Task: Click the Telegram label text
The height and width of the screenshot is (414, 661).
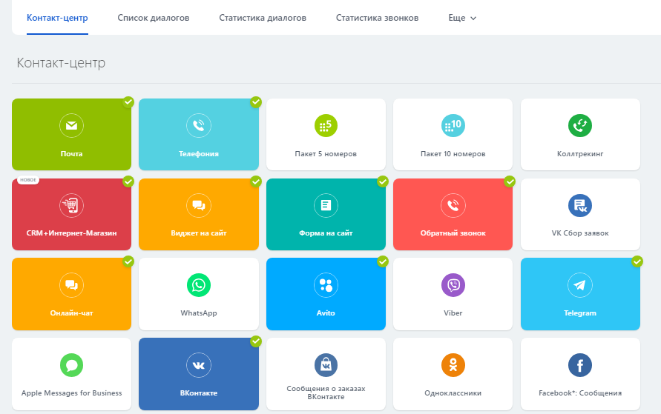Action: [580, 313]
